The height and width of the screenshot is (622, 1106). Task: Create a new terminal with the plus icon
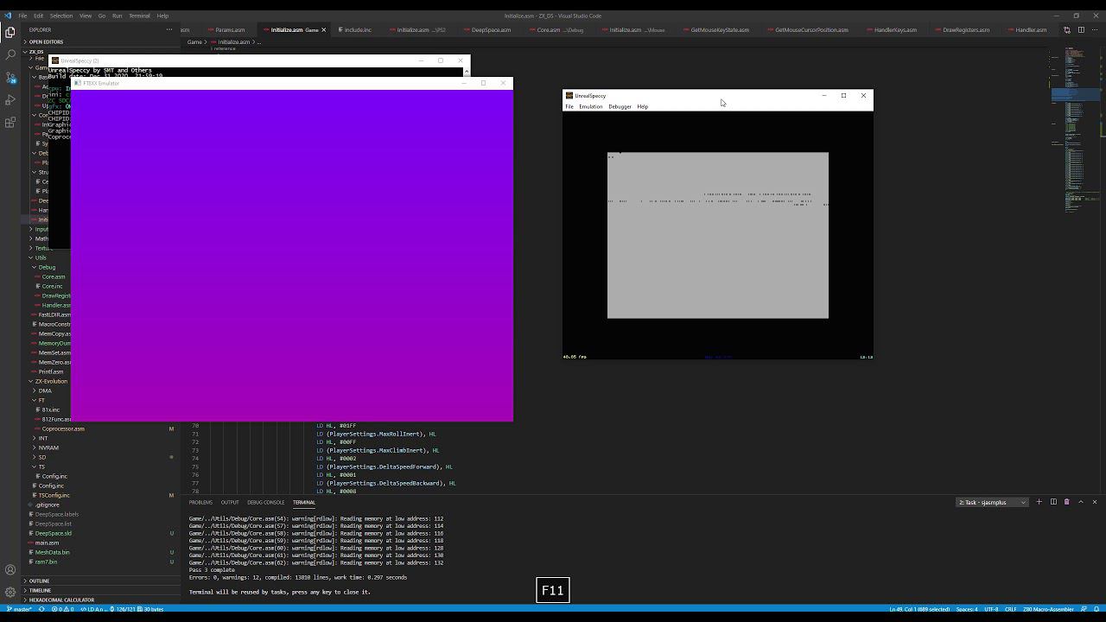click(1039, 502)
